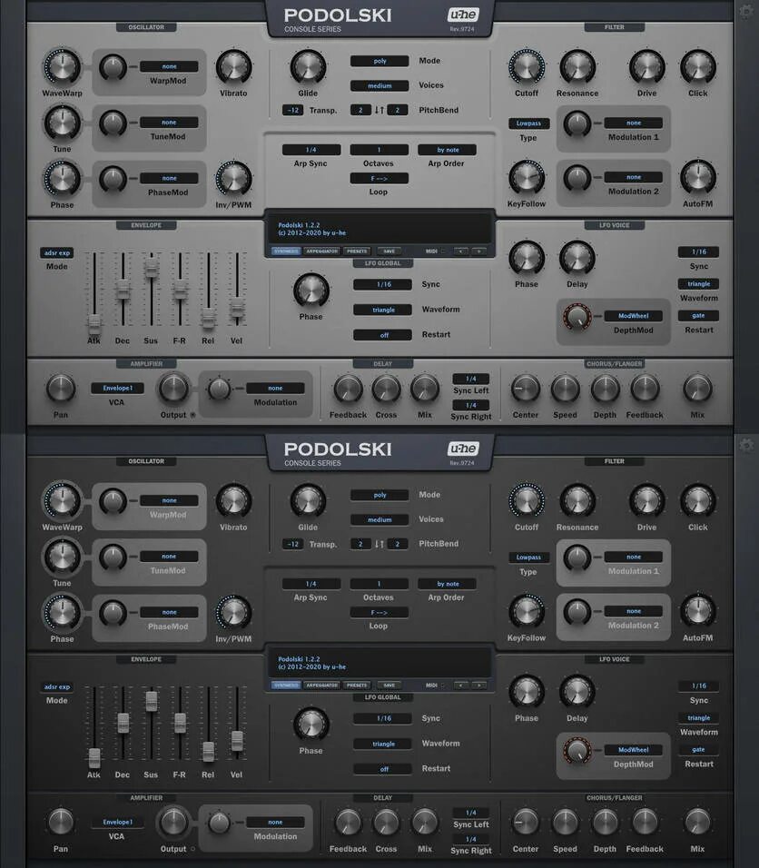Click SAVE button in light-skin display

(389, 252)
